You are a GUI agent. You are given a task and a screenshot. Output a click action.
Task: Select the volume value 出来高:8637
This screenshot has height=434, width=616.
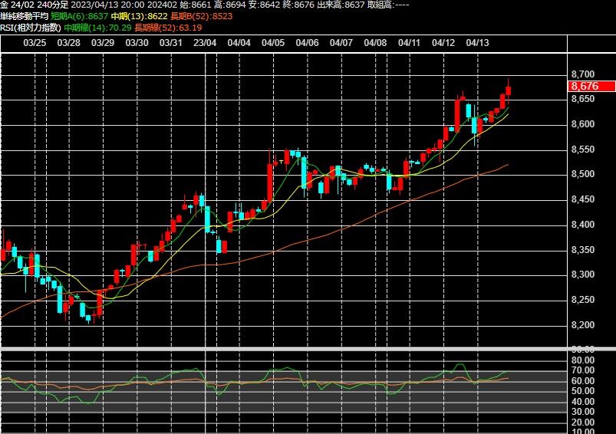(x=341, y=5)
